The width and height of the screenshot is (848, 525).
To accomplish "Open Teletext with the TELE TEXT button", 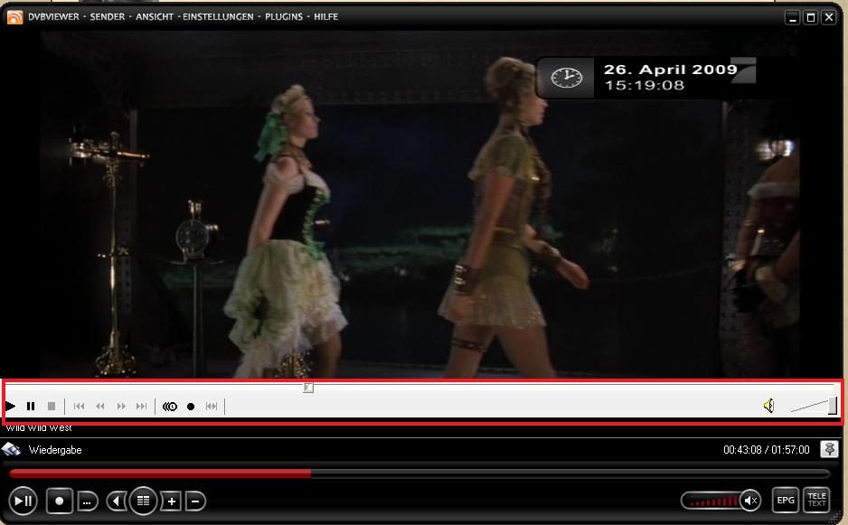I will pyautogui.click(x=816, y=500).
